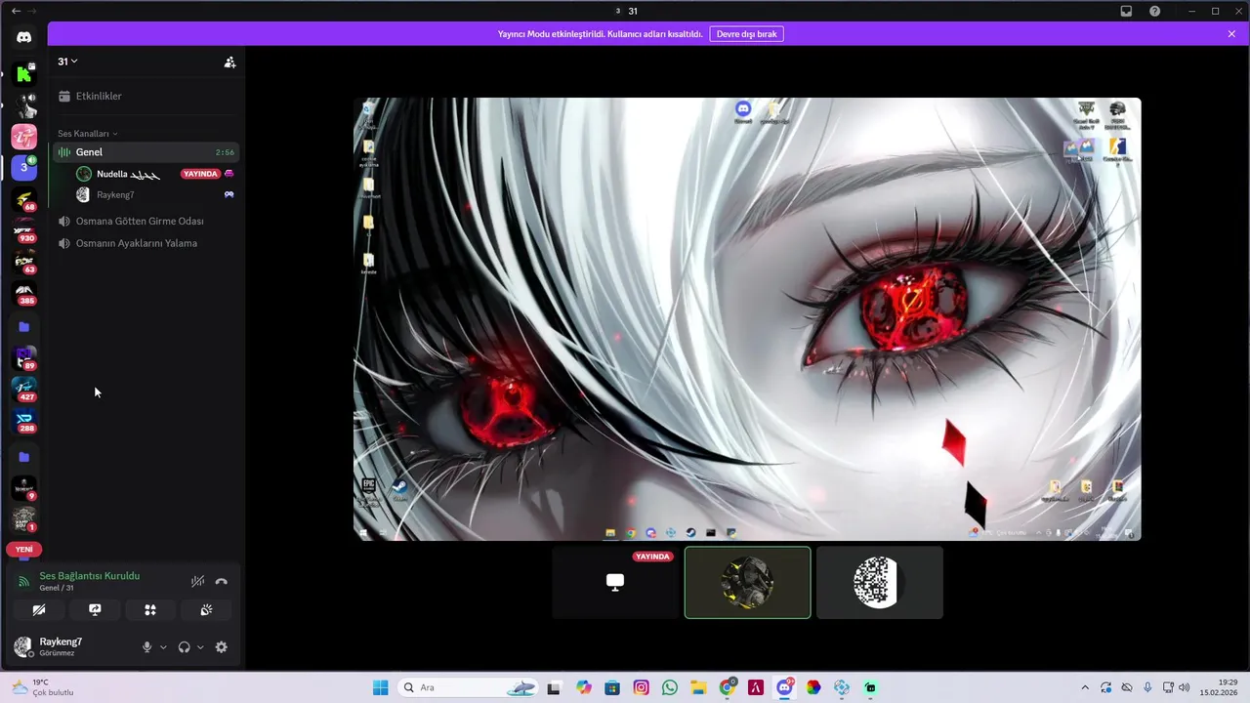This screenshot has height=703, width=1250.
Task: Open the green K server icon
Action: [x=24, y=73]
